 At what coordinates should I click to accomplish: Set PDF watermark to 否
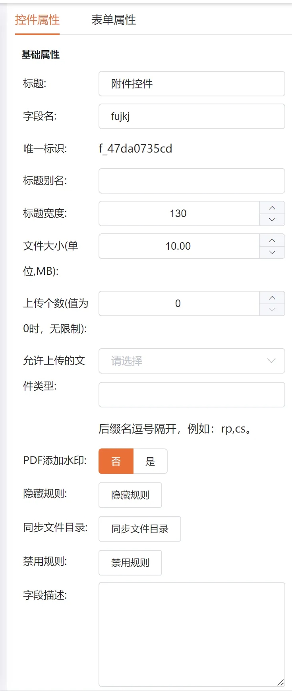116,461
